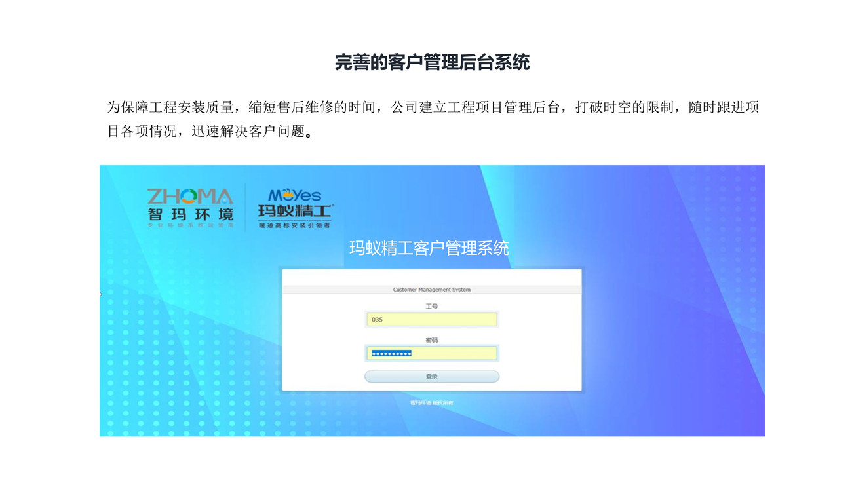The image size is (852, 479).
Task: Click the paragraph starting 为保障工程安装质量
Action: click(433, 119)
